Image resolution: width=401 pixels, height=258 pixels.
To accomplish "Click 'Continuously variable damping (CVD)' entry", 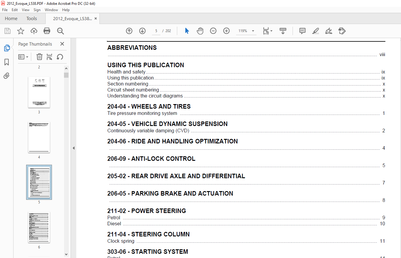I will pyautogui.click(x=148, y=131).
